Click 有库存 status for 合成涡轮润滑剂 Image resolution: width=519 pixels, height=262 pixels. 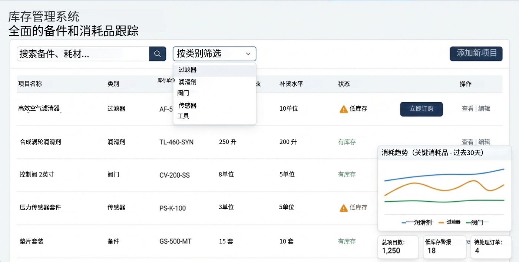pyautogui.click(x=347, y=142)
